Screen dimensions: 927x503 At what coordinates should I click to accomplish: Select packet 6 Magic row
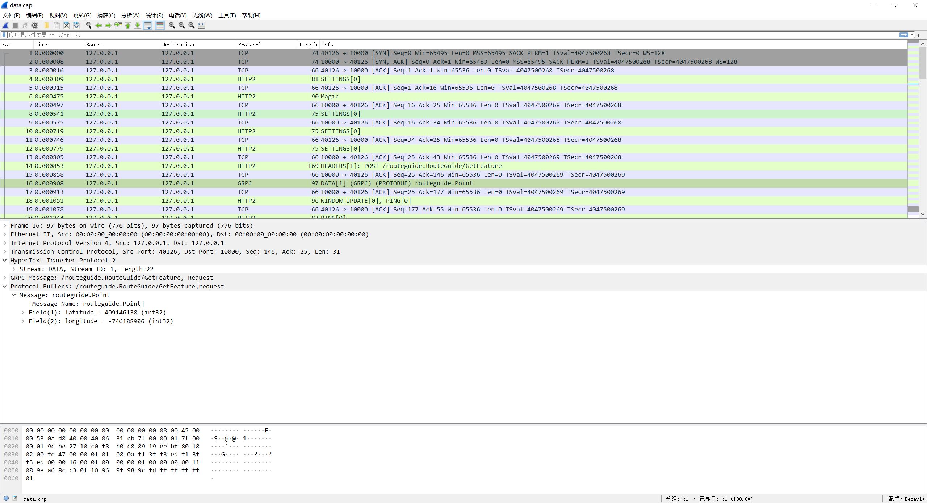[454, 96]
